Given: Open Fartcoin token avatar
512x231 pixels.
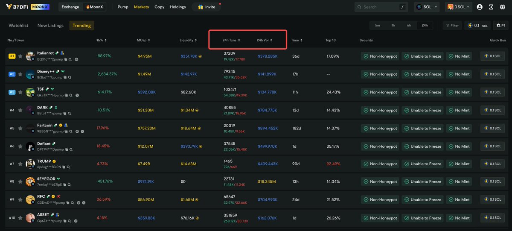Looking at the screenshot, I should pyautogui.click(x=30, y=128).
